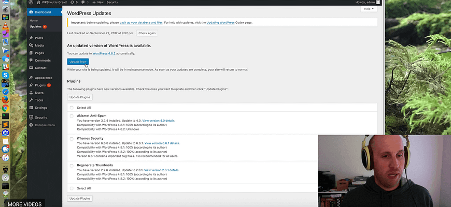Click the Check Again button
This screenshot has height=207, width=451.
(147, 33)
